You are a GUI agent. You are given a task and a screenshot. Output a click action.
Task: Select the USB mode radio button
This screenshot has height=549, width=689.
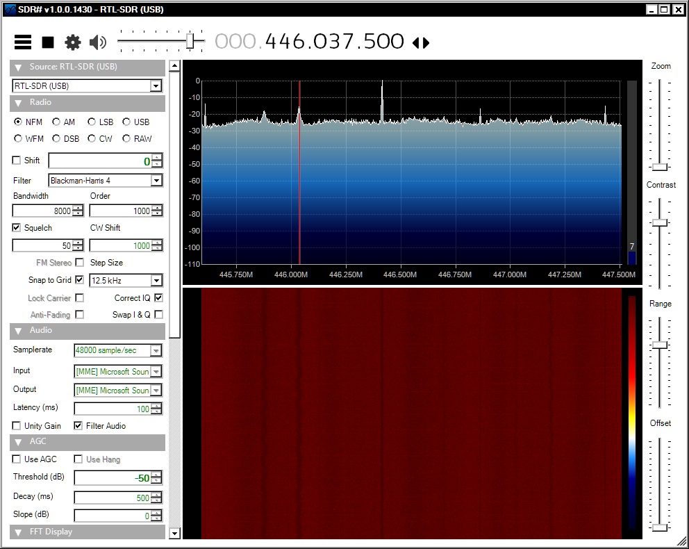pos(126,122)
